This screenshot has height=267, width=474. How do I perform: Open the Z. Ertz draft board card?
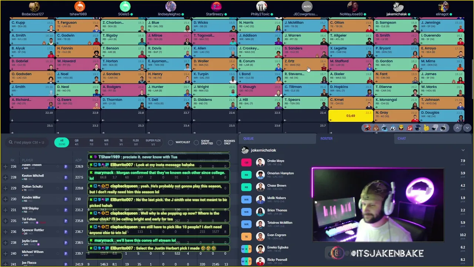(305, 64)
